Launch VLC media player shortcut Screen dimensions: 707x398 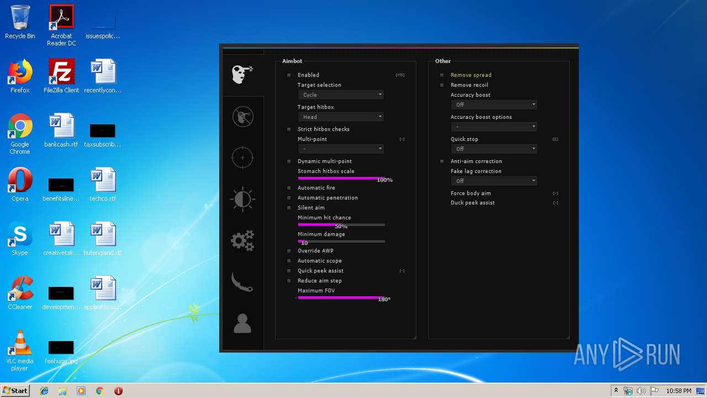(20, 350)
